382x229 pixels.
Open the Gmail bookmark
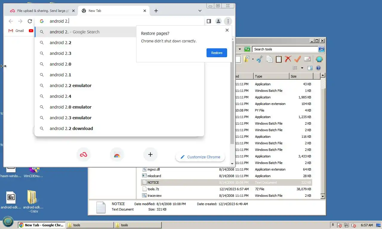16,31
